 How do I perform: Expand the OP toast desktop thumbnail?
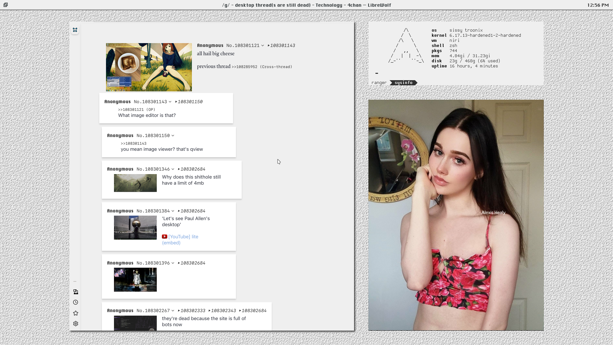tap(149, 67)
